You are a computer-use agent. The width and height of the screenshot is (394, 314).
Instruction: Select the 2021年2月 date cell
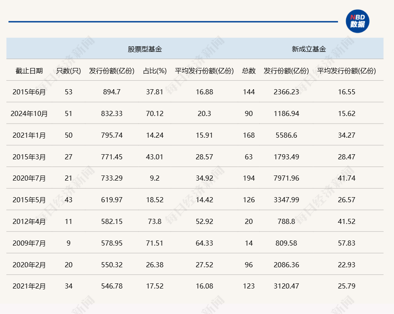click(x=29, y=286)
